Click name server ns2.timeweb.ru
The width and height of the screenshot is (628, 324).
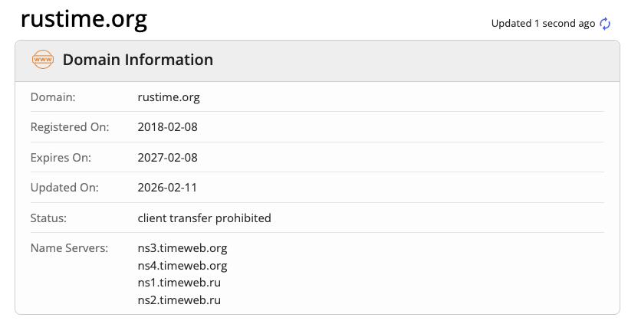click(x=179, y=300)
